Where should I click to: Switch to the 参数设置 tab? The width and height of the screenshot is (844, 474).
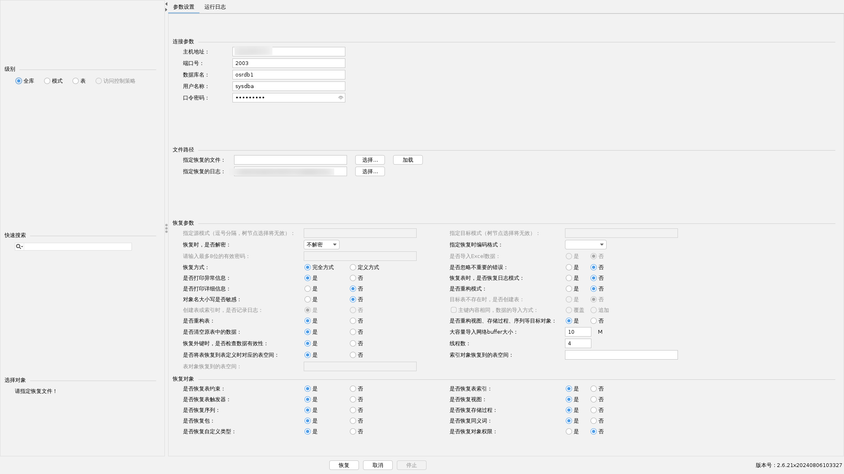coord(183,7)
